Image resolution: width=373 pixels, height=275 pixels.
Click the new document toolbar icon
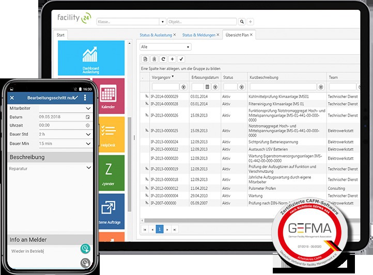point(145,59)
